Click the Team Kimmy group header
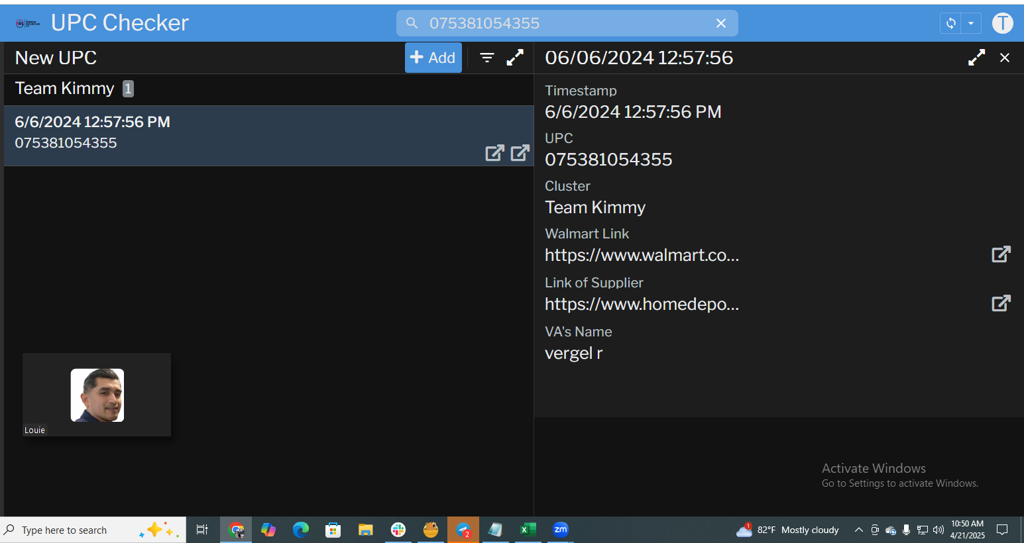The width and height of the screenshot is (1024, 543). 268,89
